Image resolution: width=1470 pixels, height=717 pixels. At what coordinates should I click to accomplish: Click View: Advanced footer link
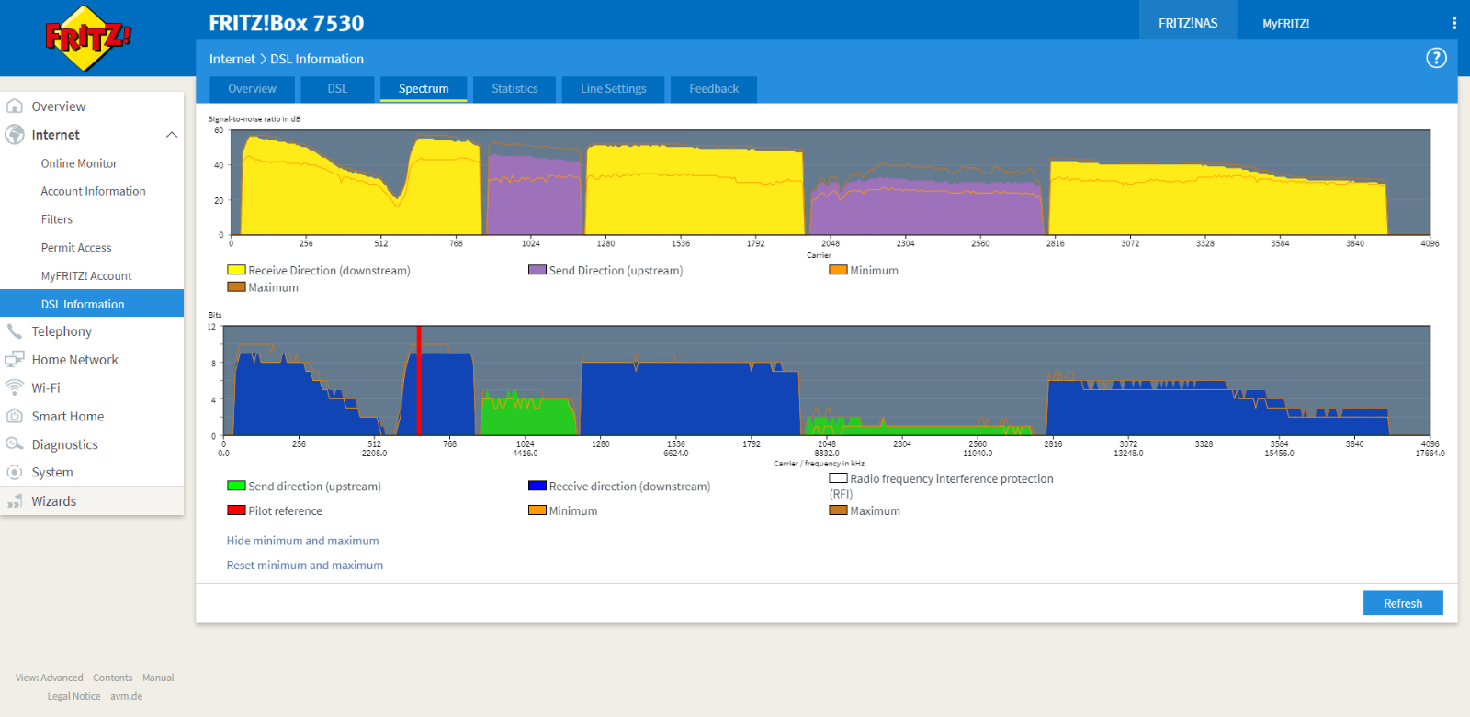tap(49, 678)
